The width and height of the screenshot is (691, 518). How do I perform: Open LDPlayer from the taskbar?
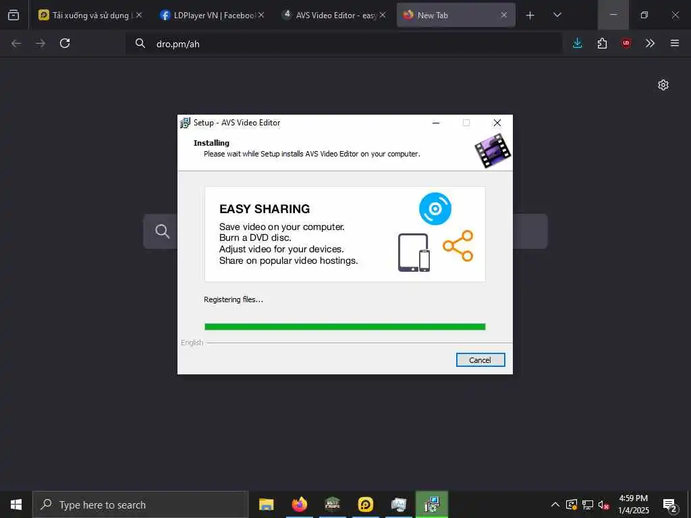point(365,505)
